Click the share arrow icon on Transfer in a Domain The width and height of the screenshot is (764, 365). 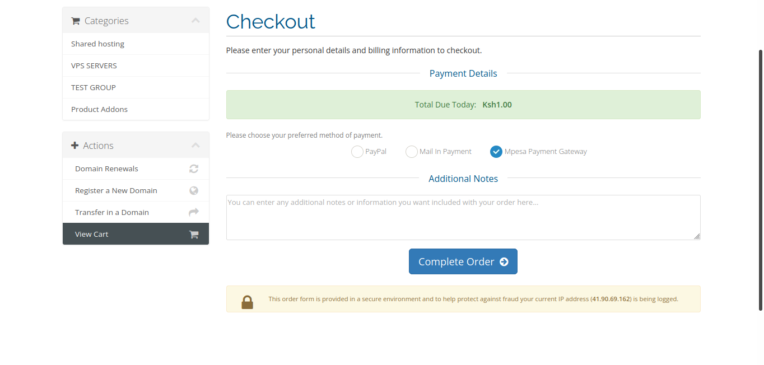194,212
